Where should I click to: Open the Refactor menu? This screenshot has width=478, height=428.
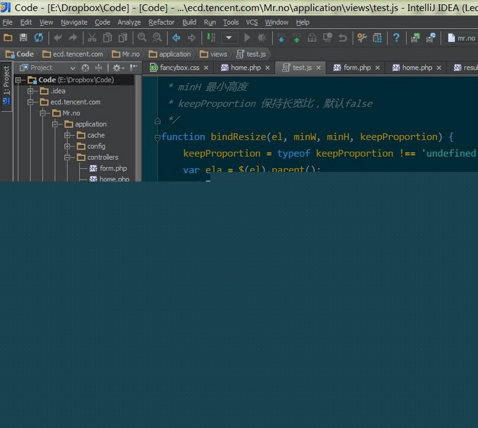tap(161, 22)
